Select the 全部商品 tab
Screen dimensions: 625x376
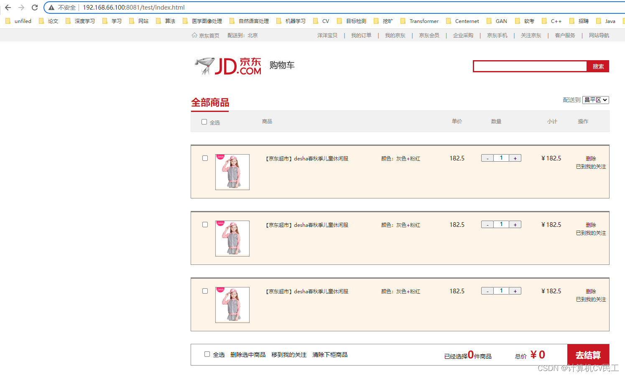point(210,103)
